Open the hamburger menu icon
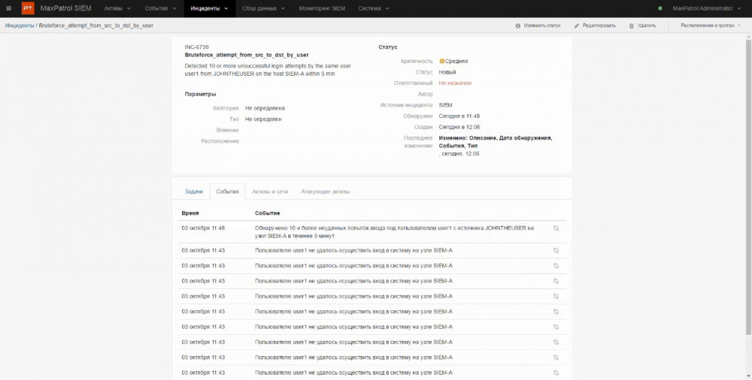 click(8, 8)
